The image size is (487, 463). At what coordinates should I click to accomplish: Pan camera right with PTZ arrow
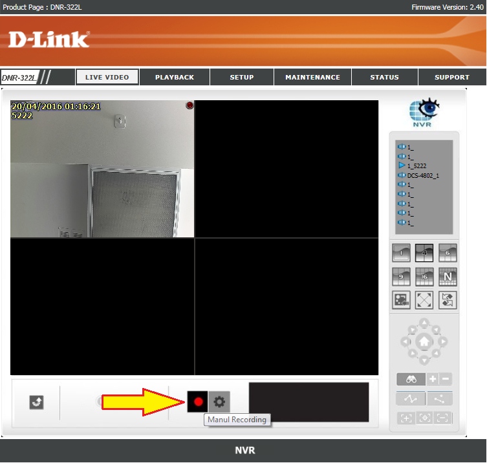(x=443, y=341)
